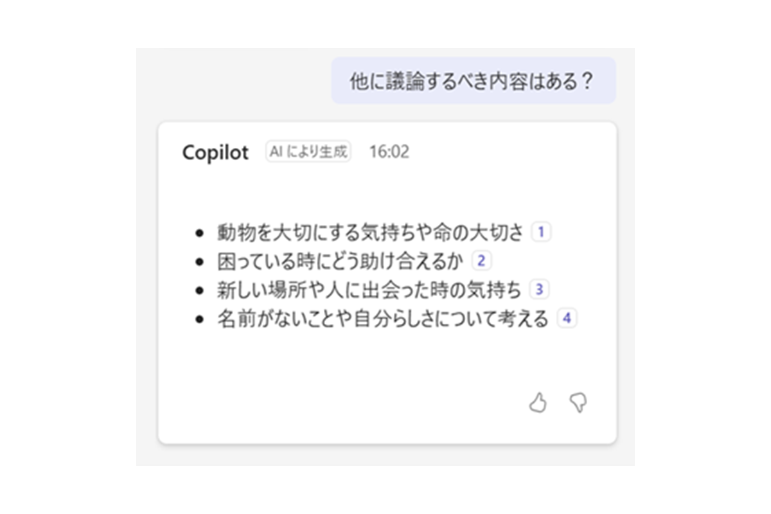
Task: Click the Copilot sender name
Action: [x=215, y=152]
